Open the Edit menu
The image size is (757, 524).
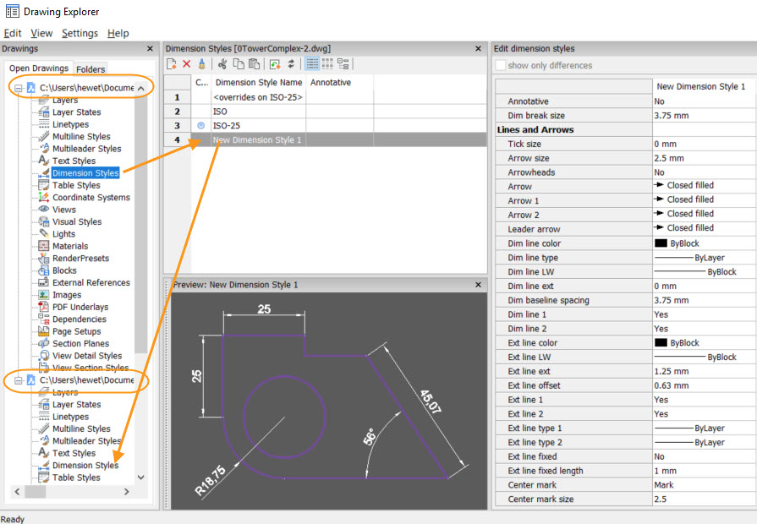tap(13, 33)
